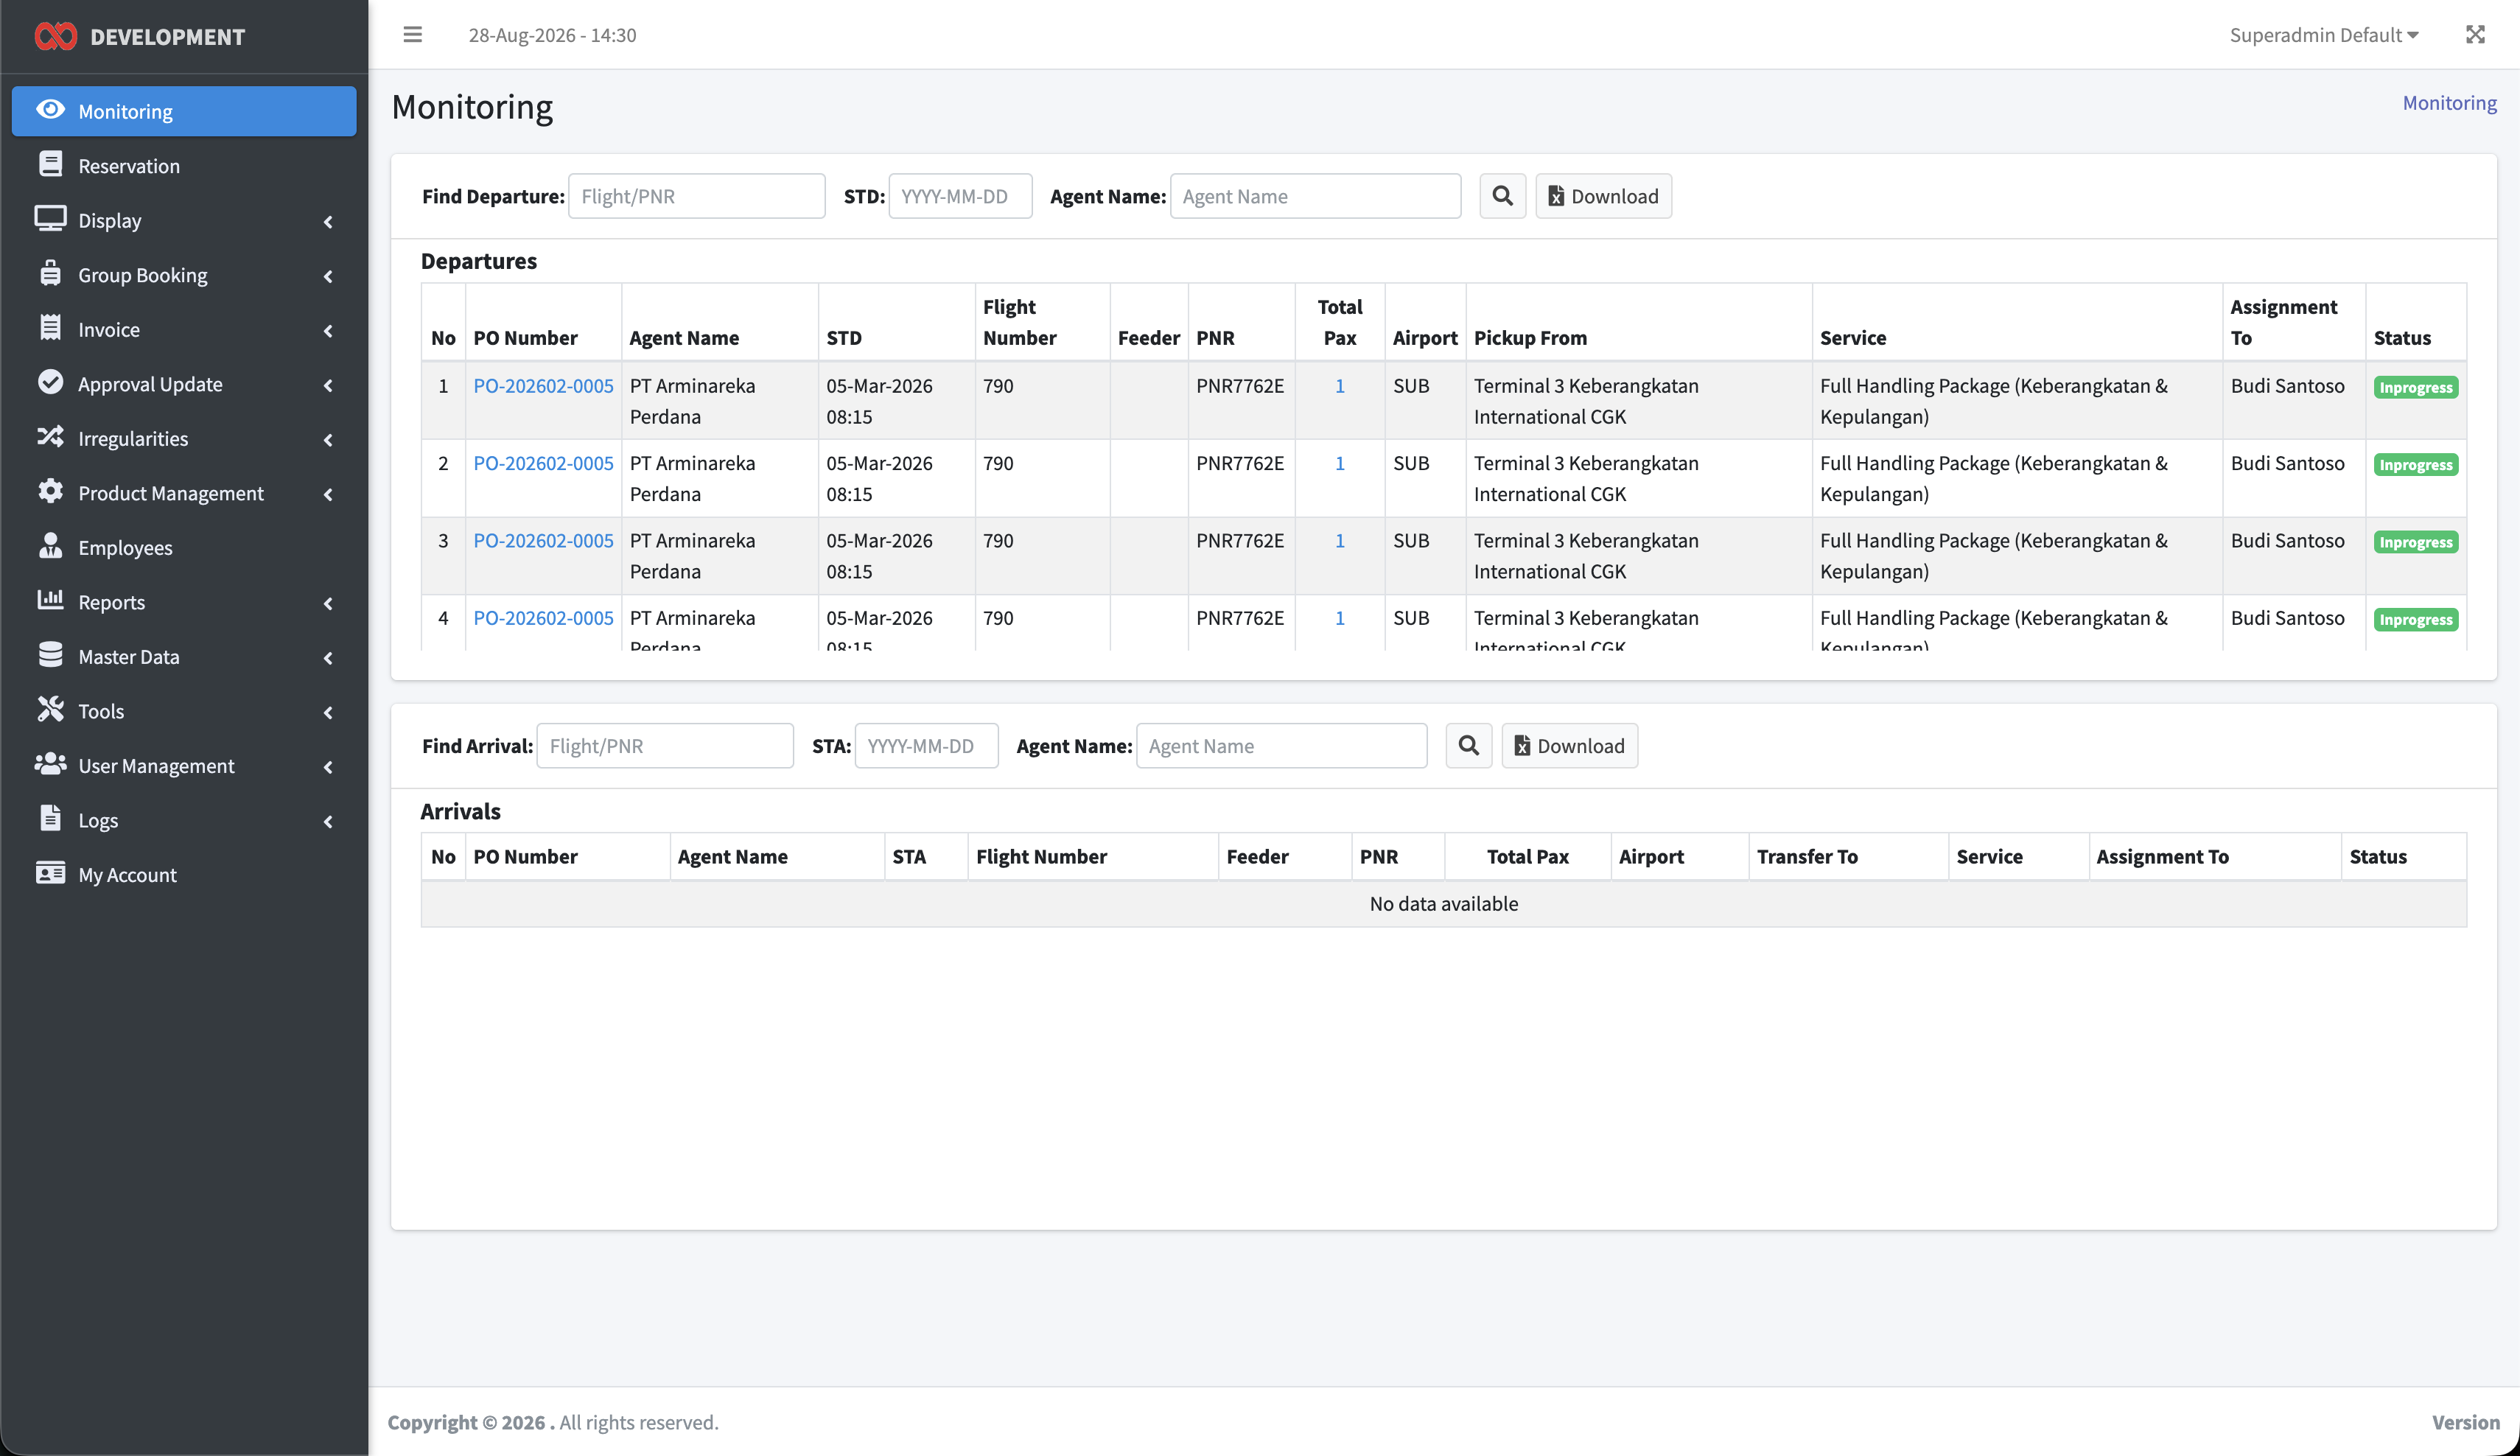Click the red infinity Development logo
The image size is (2520, 1456).
click(x=55, y=37)
